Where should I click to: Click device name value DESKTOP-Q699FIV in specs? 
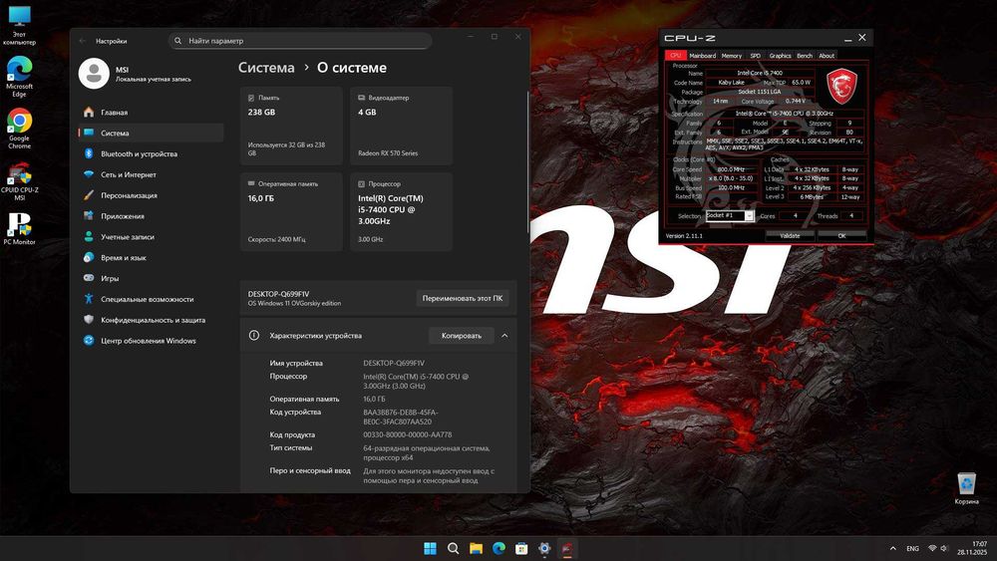click(394, 364)
